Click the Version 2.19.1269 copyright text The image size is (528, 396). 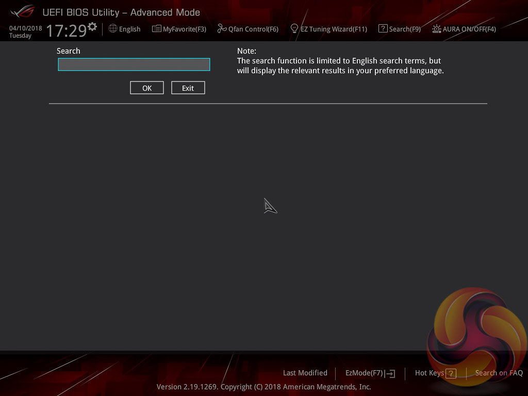click(x=263, y=387)
